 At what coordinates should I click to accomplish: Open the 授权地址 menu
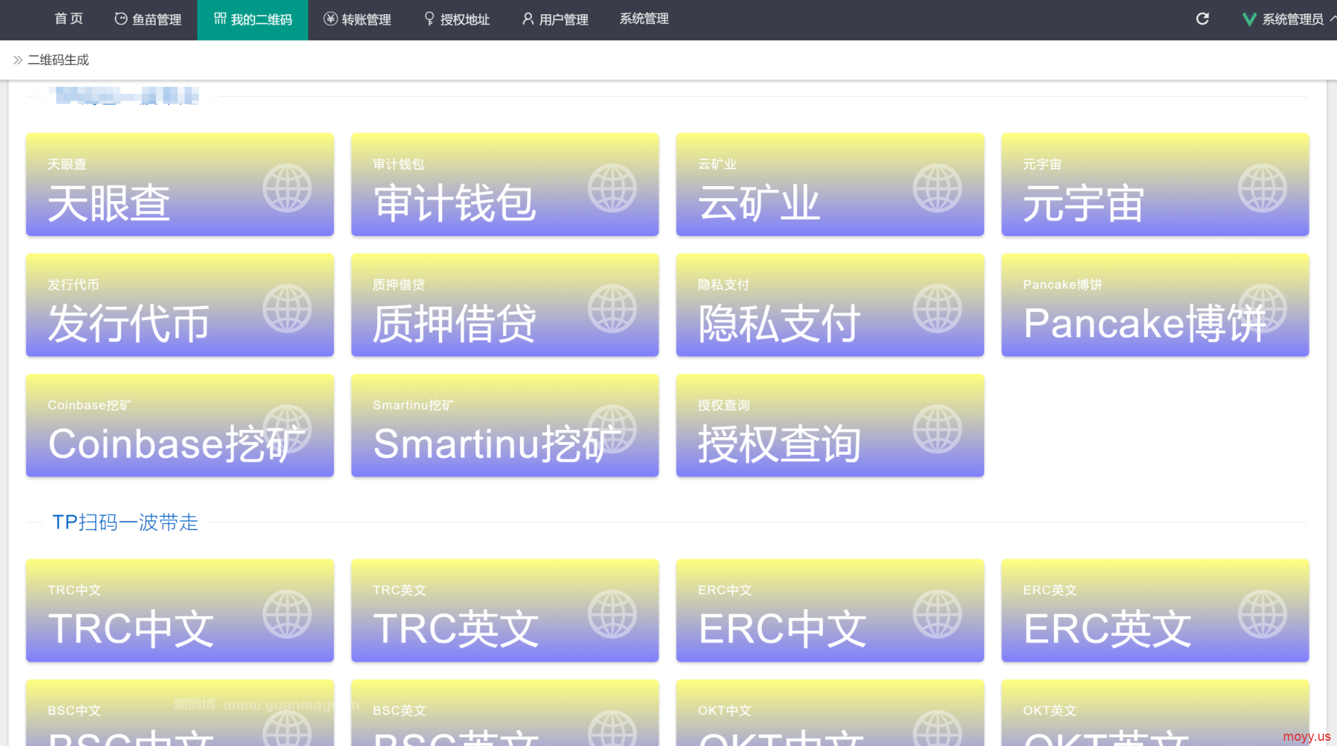(x=456, y=19)
